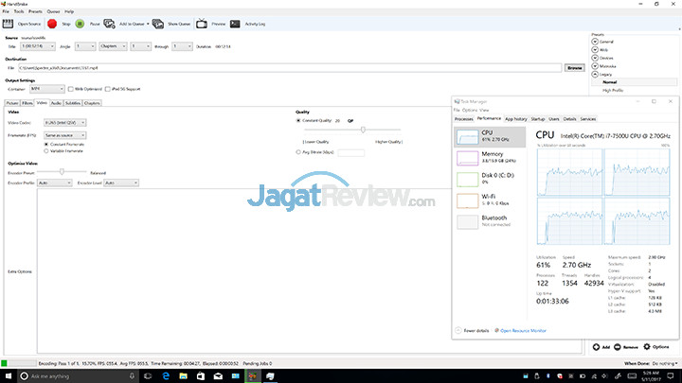Screen dimensions: 682x383
Task: Enable the Web Optimized checkbox
Action: pyautogui.click(x=70, y=89)
